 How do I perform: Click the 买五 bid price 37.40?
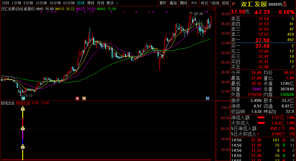[264, 67]
